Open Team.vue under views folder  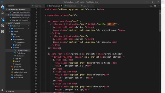pos(18,56)
